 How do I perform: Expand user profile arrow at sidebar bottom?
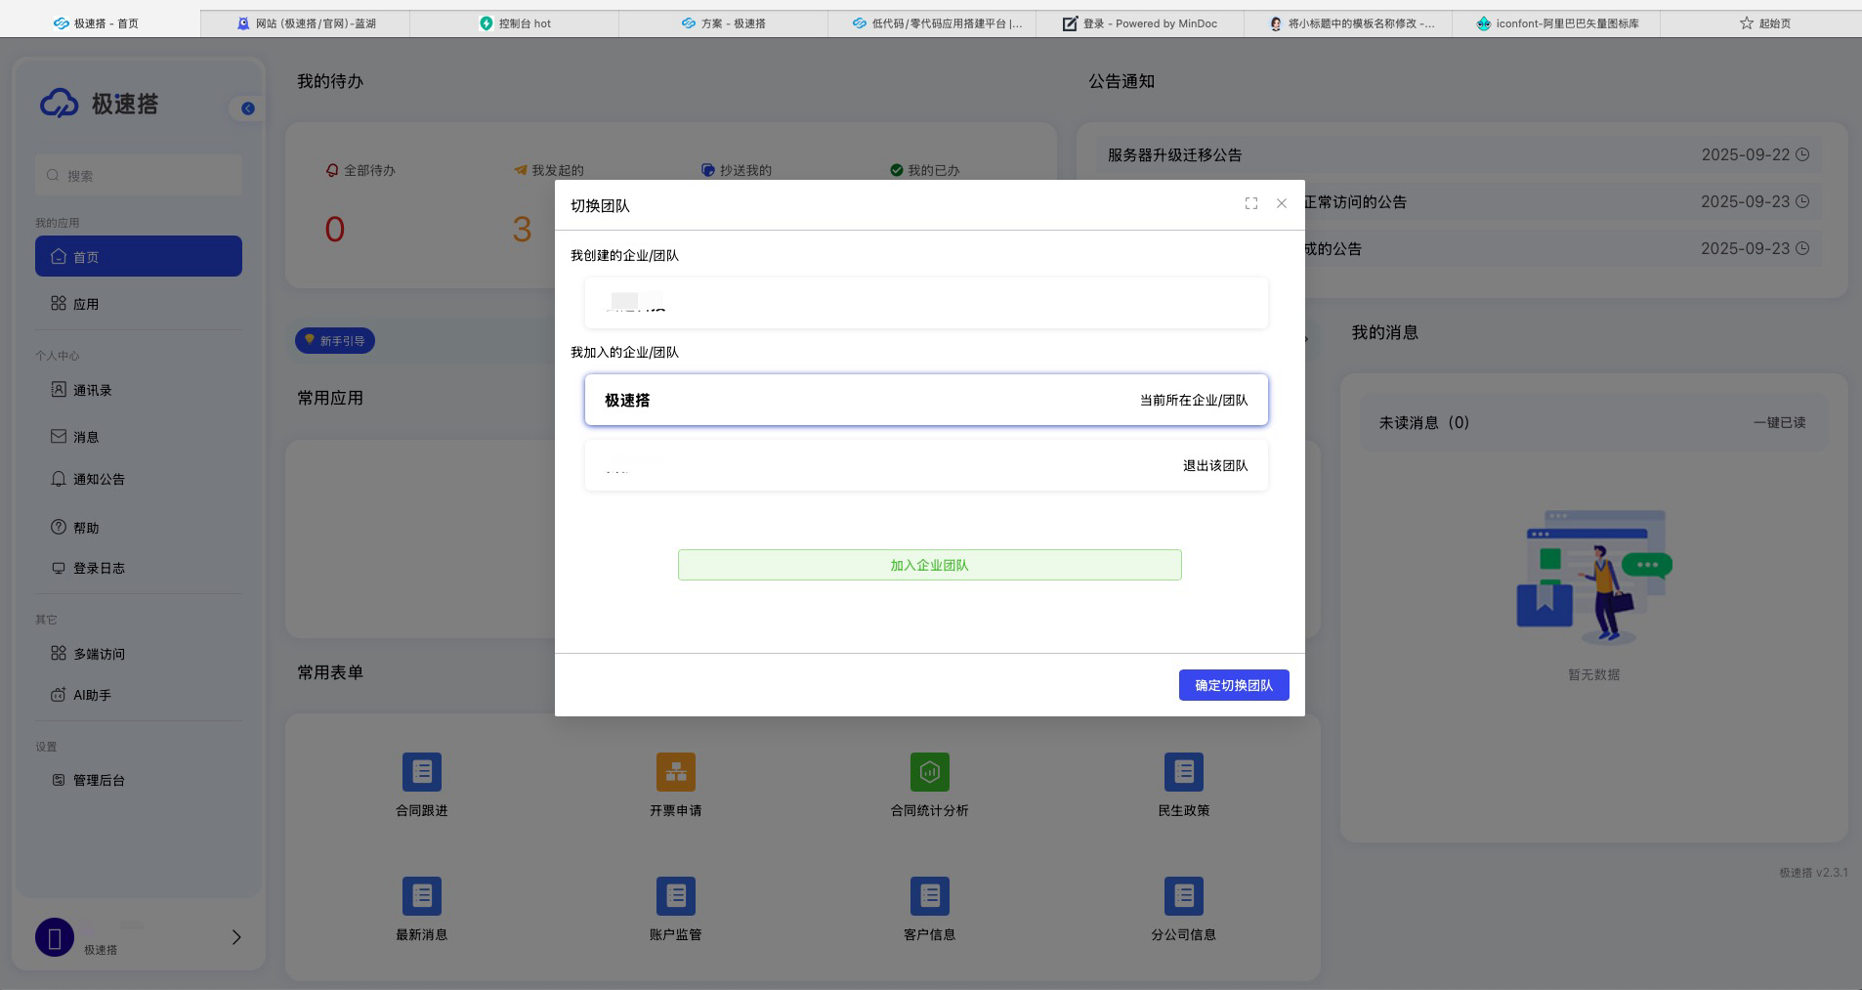(x=236, y=937)
